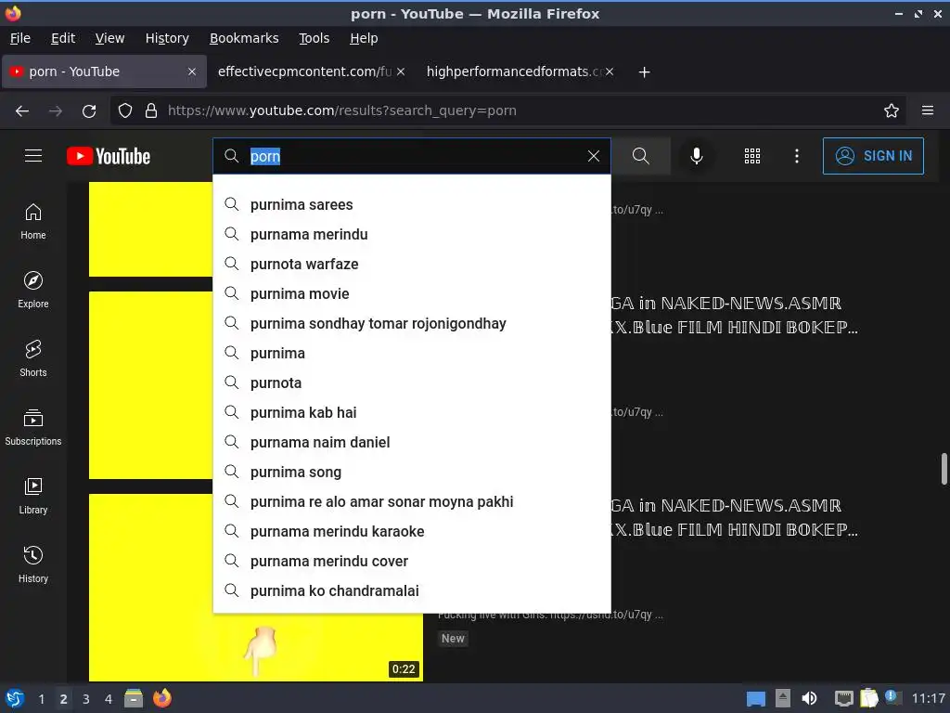This screenshot has width=950, height=713.
Task: Switch to workspace 3 in taskbar
Action: [86, 699]
